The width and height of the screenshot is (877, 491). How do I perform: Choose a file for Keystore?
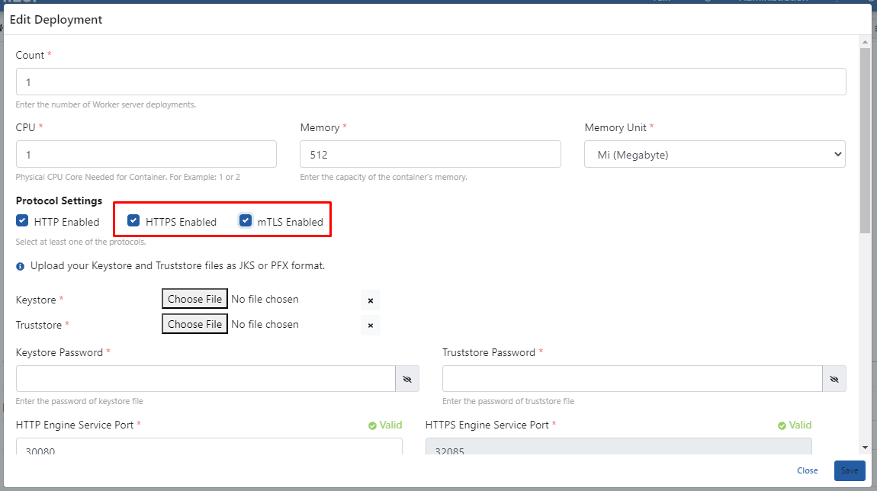[x=194, y=300]
